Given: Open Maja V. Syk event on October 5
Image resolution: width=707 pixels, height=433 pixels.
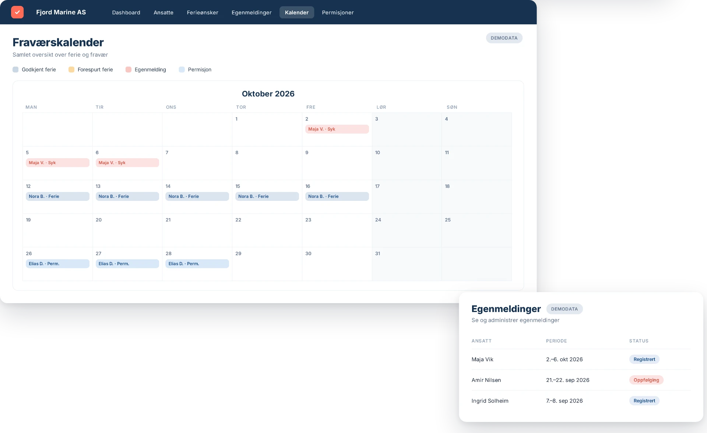Looking at the screenshot, I should pos(57,163).
